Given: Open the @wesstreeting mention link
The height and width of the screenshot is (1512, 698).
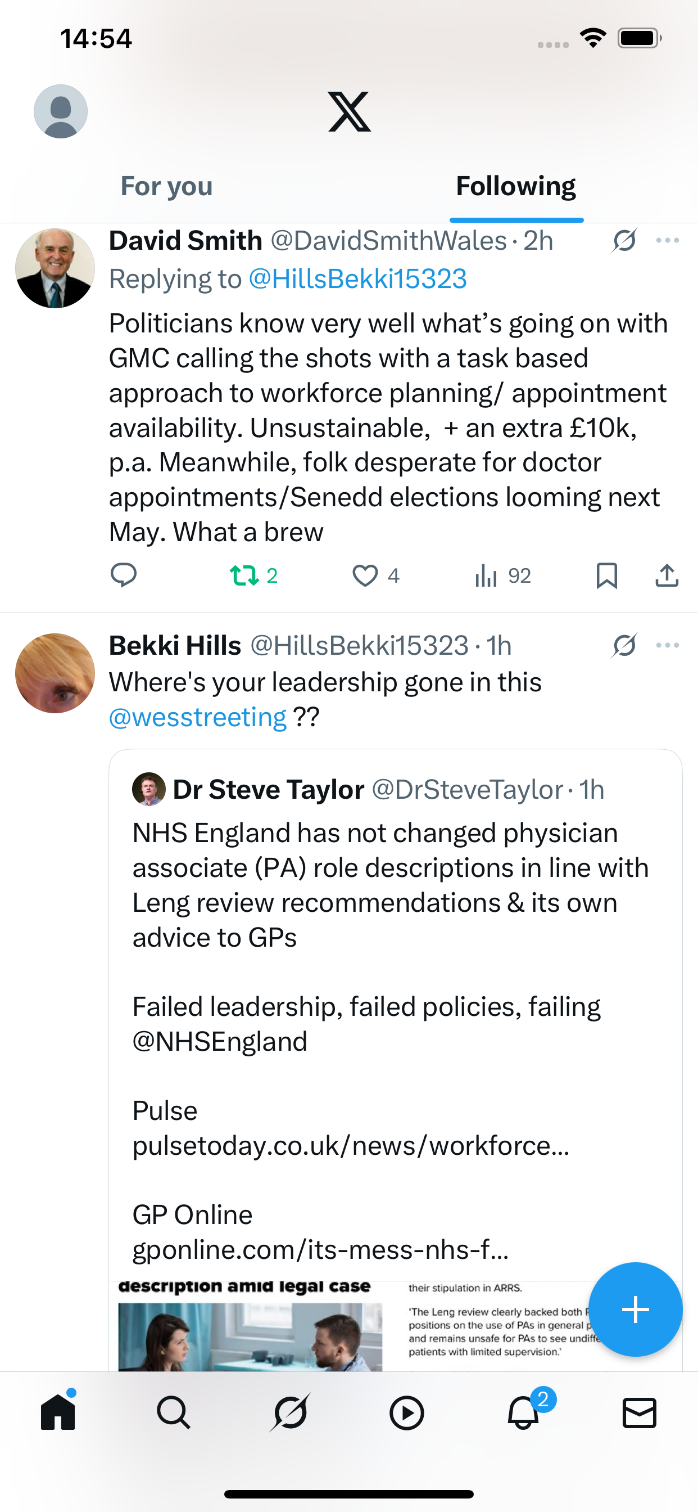Looking at the screenshot, I should click(x=198, y=717).
